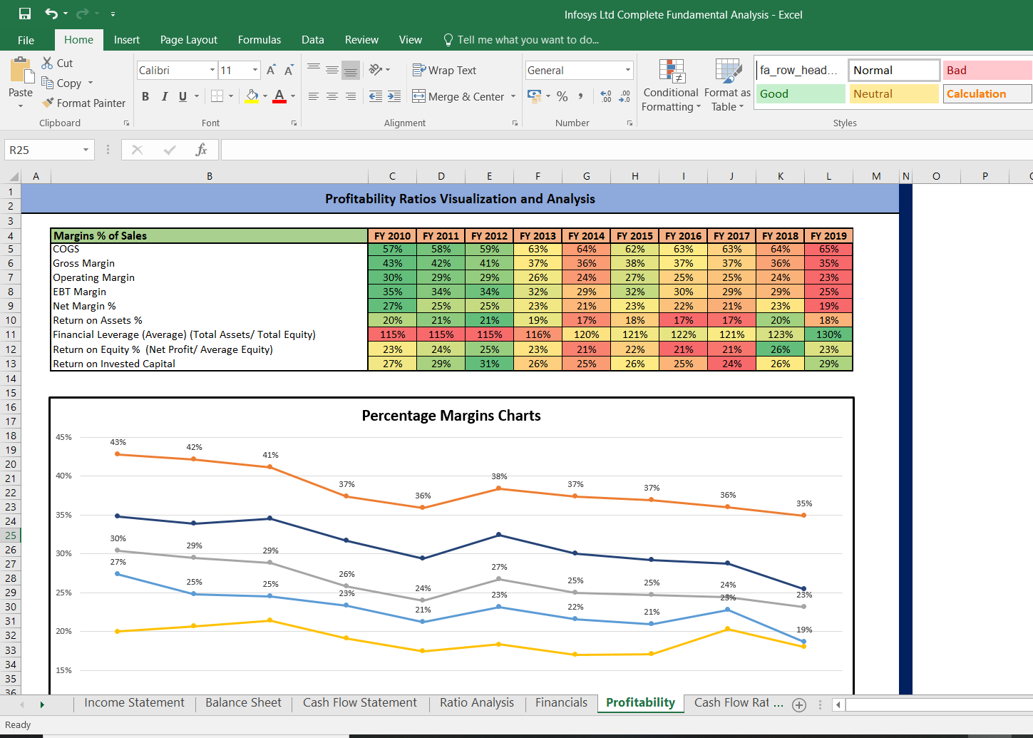Open Fill Color dropdown arrow
Image resolution: width=1033 pixels, height=738 pixels.
click(265, 96)
